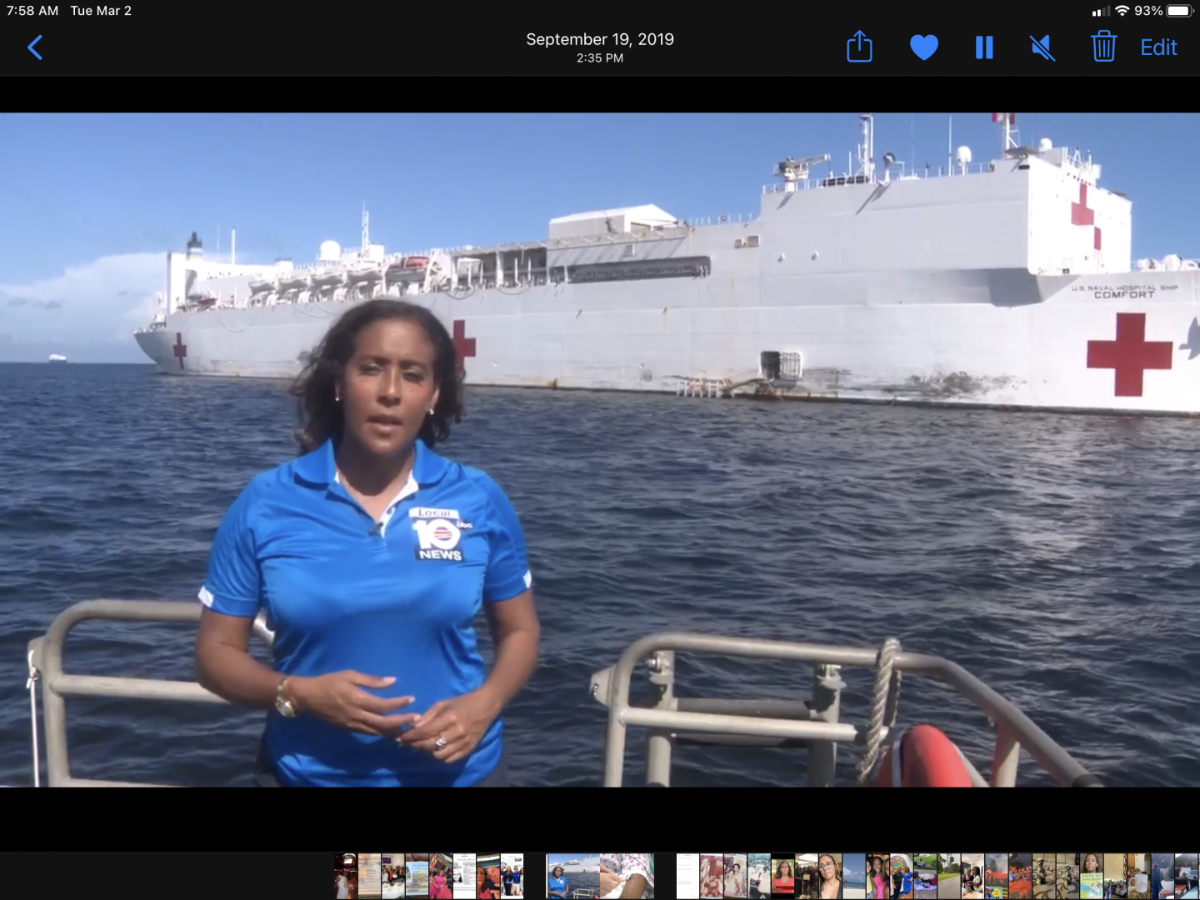The height and width of the screenshot is (900, 1200).
Task: Unmute the video sound
Action: coord(1042,47)
